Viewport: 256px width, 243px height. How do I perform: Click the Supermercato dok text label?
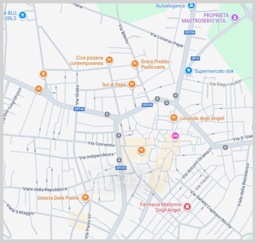tap(214, 71)
